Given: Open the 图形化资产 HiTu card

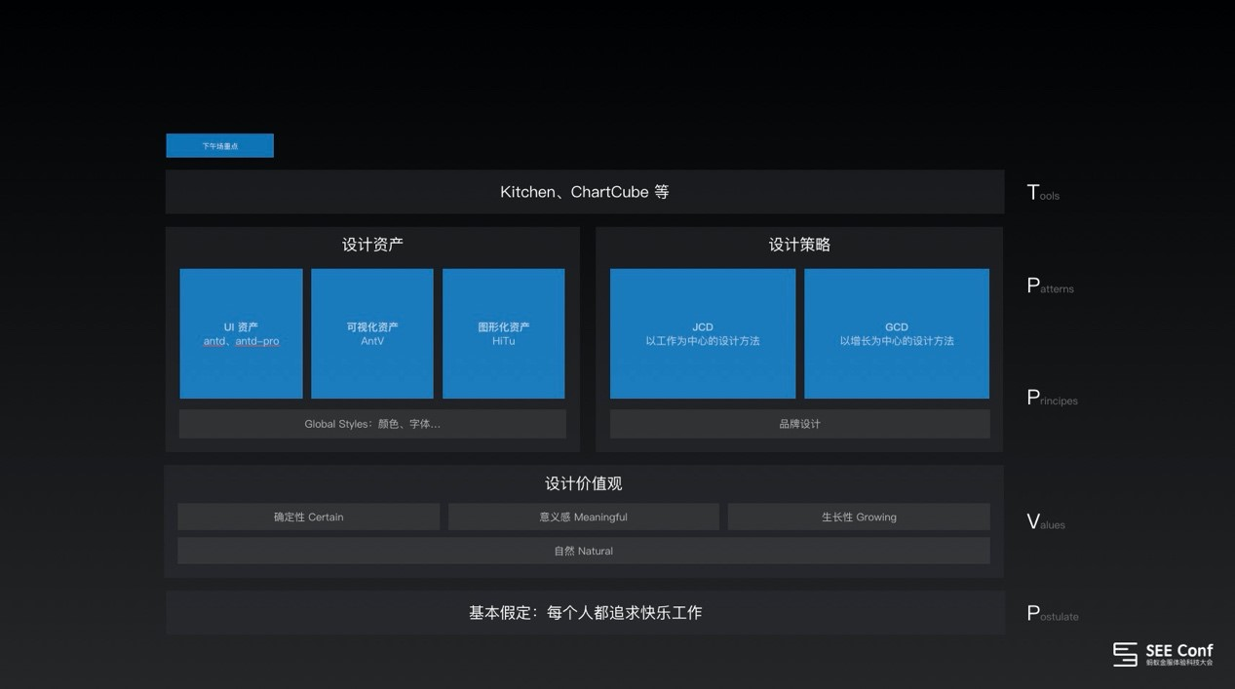Looking at the screenshot, I should pos(503,333).
